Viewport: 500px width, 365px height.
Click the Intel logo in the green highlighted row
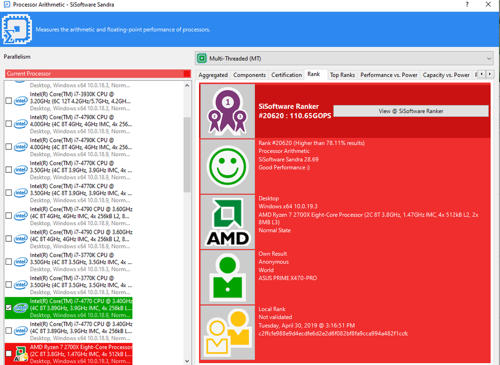[21, 308]
